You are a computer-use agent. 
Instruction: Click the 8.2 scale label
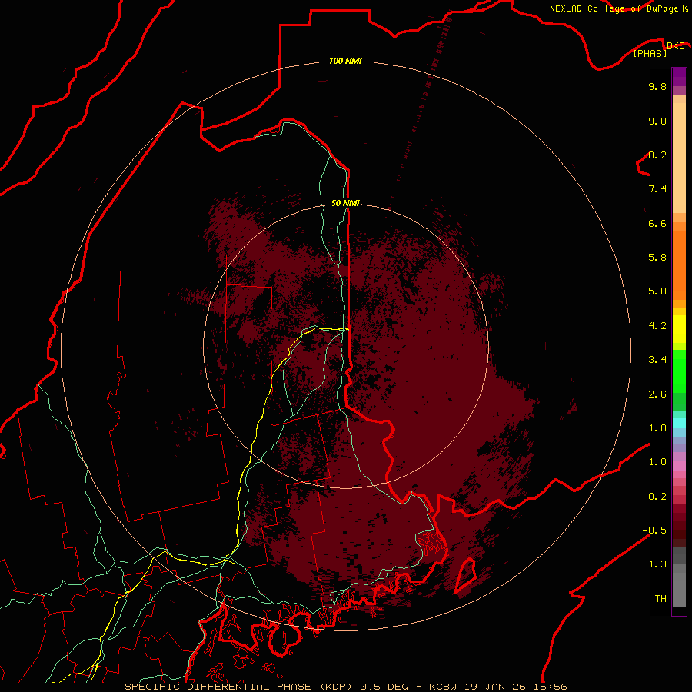click(657, 155)
